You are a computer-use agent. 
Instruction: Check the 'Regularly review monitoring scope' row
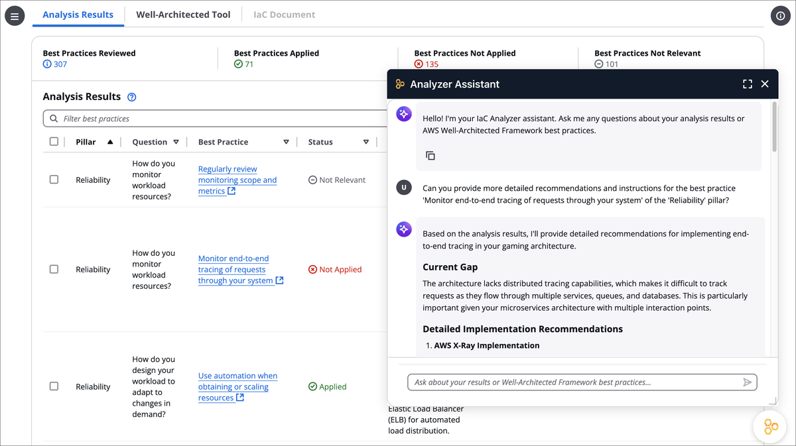pos(54,180)
